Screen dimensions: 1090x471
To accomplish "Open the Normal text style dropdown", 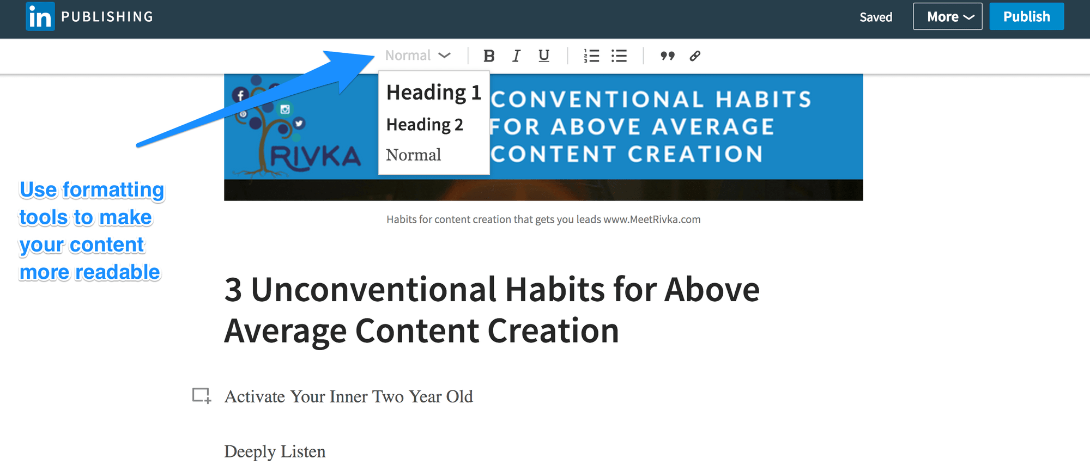I will (417, 56).
